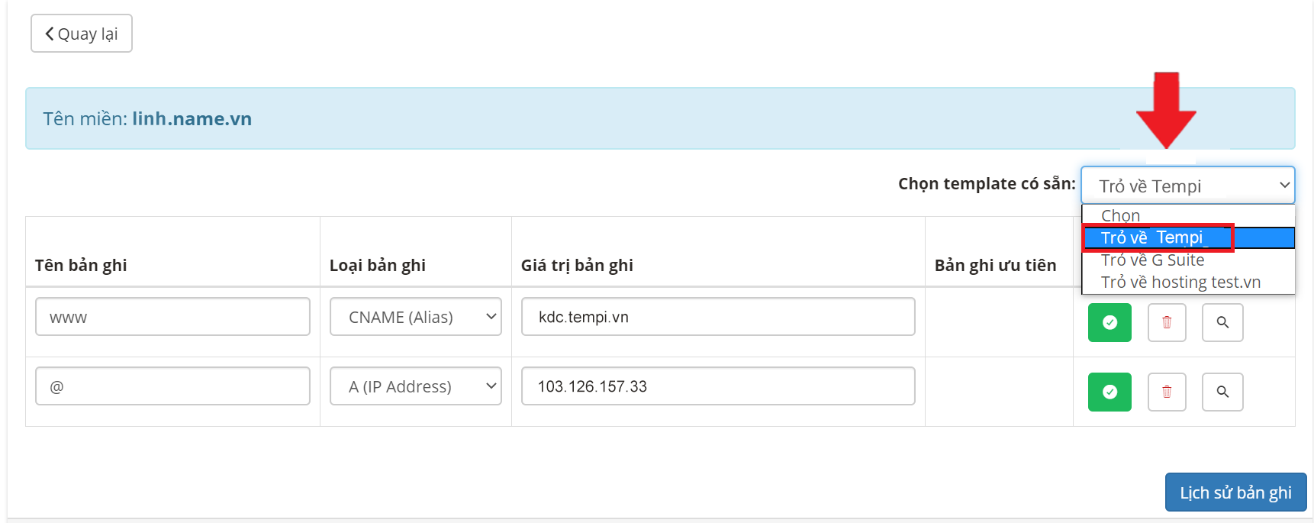Pick 'Trỏ về hosting test.vn' from list
This screenshot has height=523, width=1314.
click(1180, 282)
